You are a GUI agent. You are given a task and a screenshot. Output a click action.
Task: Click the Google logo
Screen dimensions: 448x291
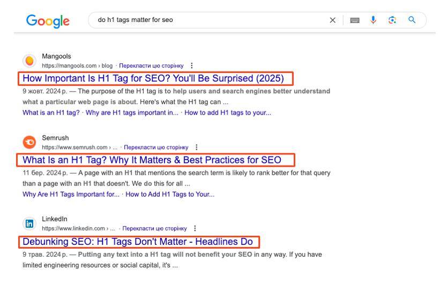(x=48, y=21)
